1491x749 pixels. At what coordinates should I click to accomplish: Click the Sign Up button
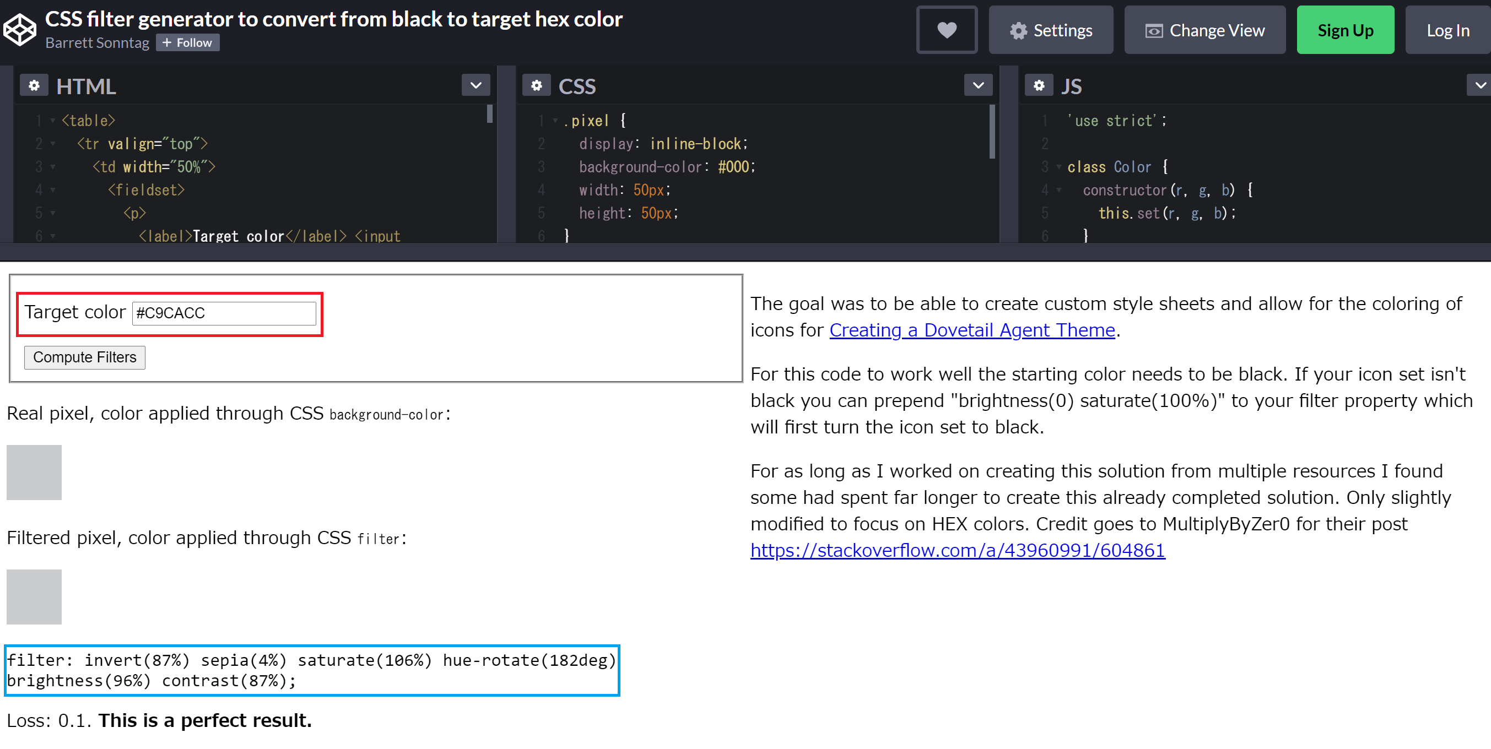(1344, 30)
